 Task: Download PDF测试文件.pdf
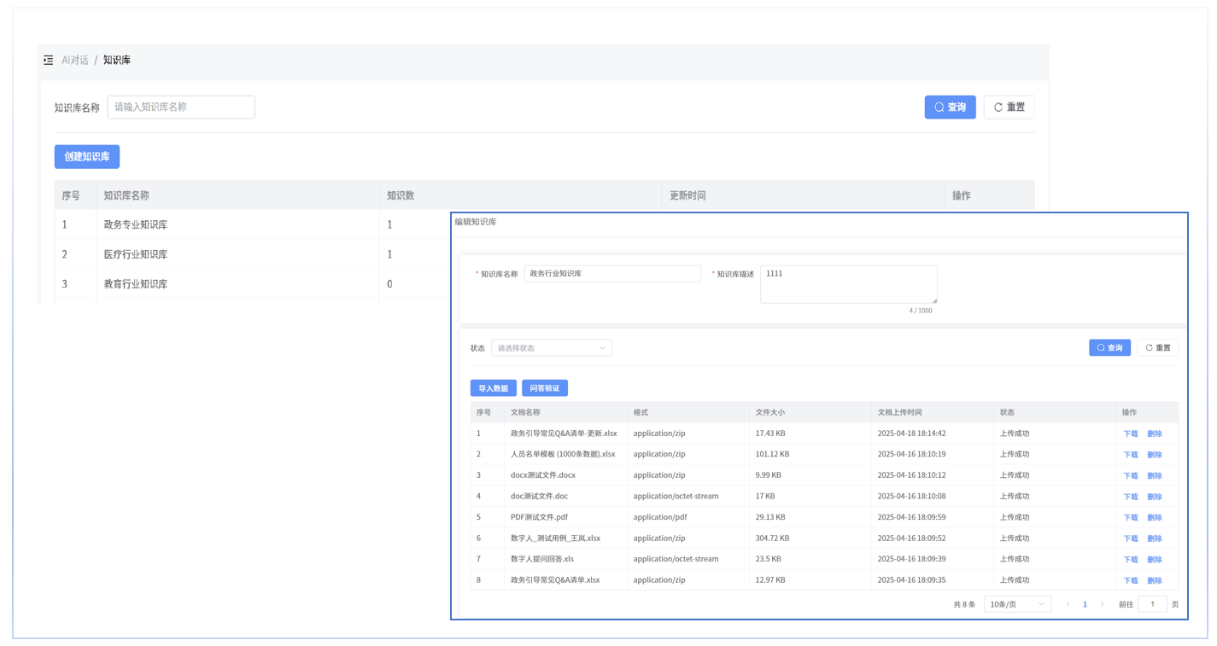(1130, 517)
